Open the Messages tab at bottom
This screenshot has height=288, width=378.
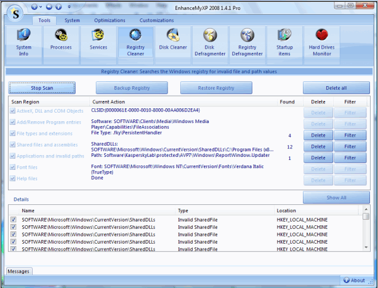(18, 271)
